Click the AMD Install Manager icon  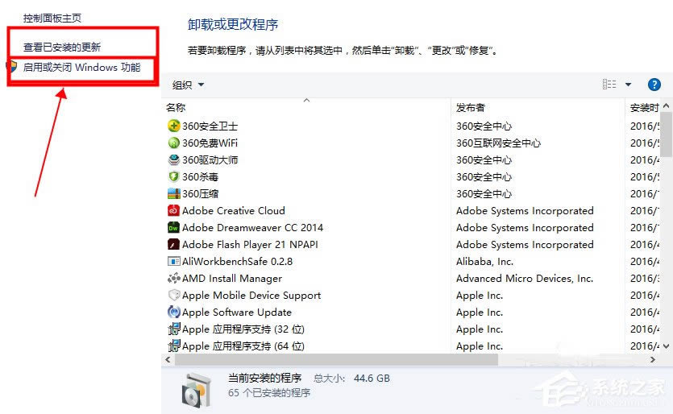coord(173,279)
